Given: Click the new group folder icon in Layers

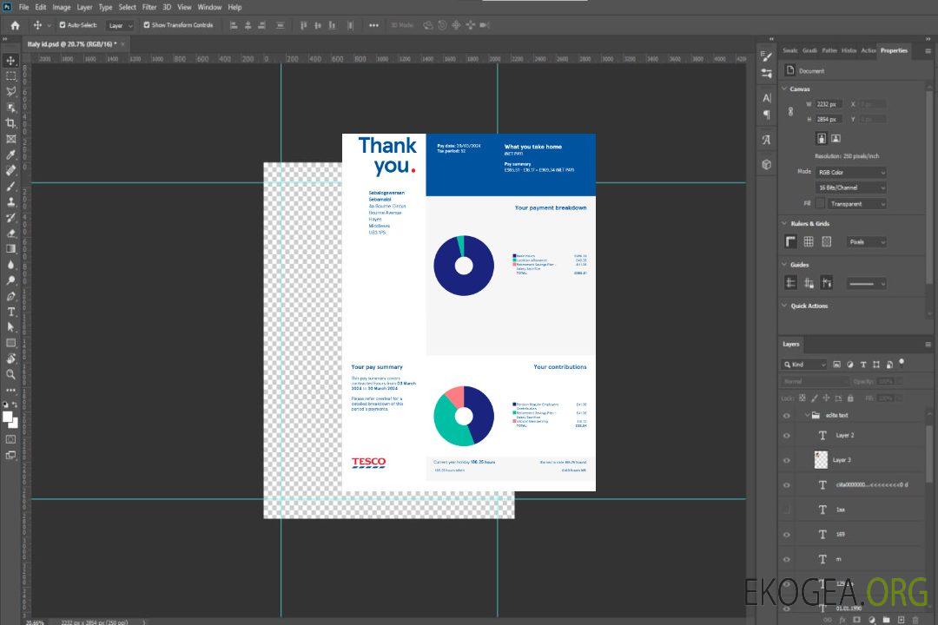Looking at the screenshot, I should pos(886,620).
